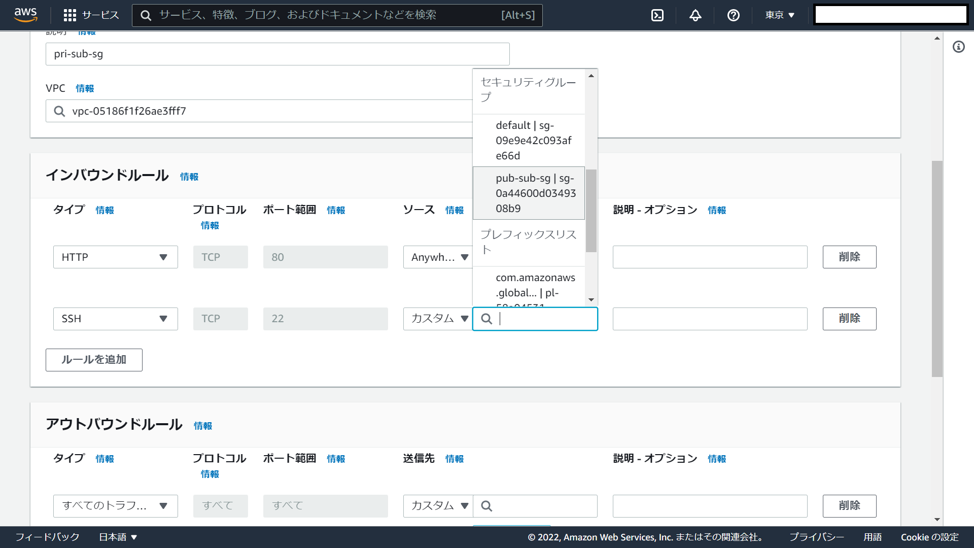Open the 日本語 language selector in footer
974x548 pixels.
tap(118, 537)
